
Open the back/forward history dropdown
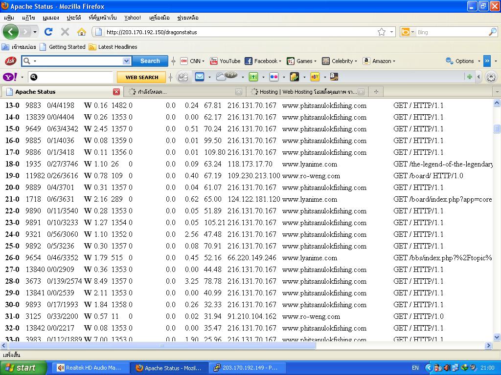click(x=35, y=32)
